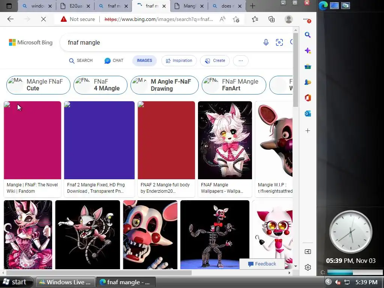384x288 pixels.
Task: Open the Feedback button
Action: pos(262,264)
